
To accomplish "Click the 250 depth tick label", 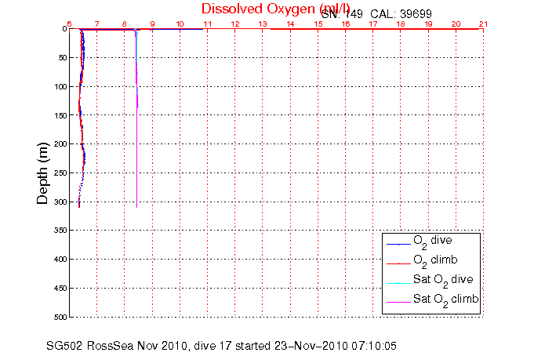I will pyautogui.click(x=58, y=173).
